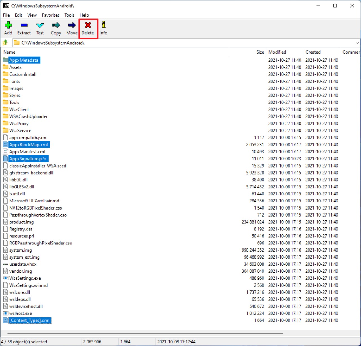
Task: Select RGBPassthroughPixelShader.cso file
Action: 41,243
